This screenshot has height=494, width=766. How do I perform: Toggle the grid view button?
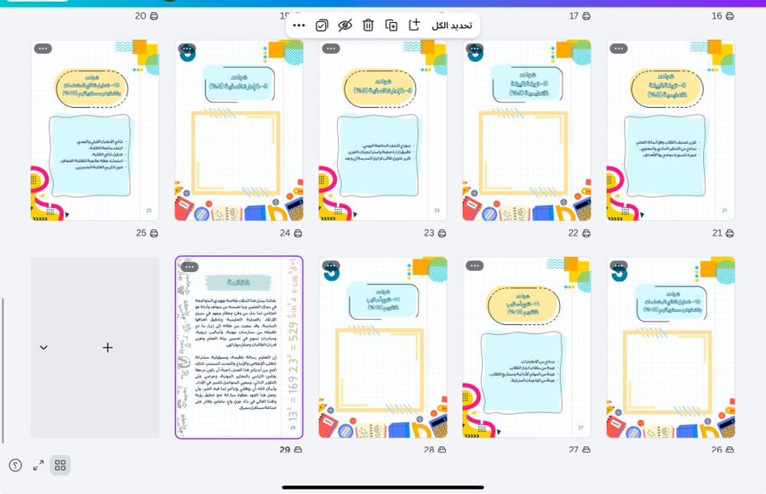point(60,465)
